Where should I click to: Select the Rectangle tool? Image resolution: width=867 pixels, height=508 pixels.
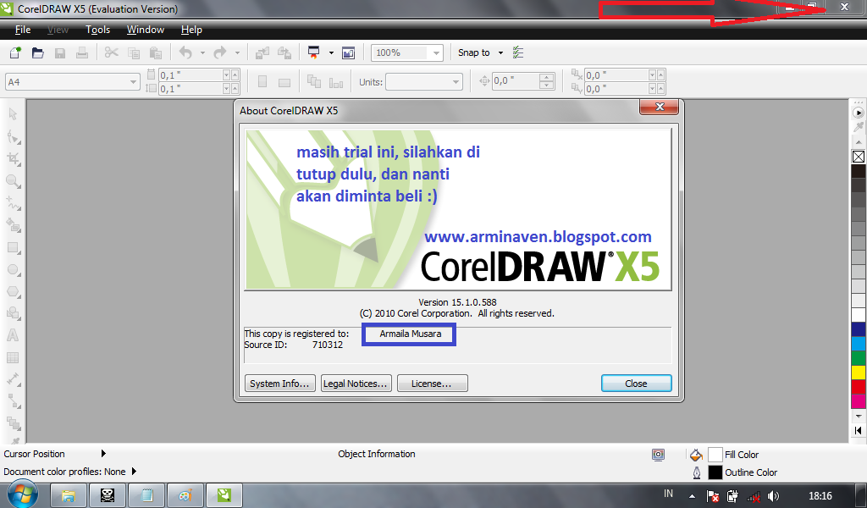coord(14,247)
